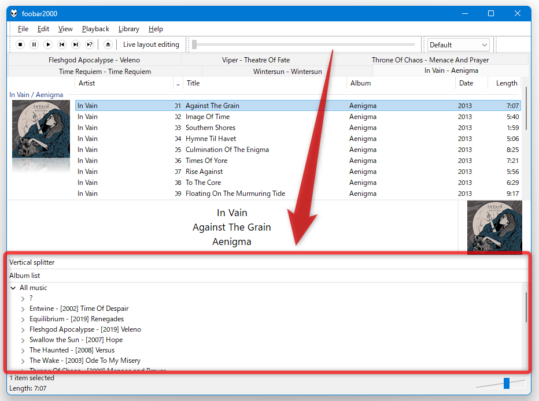The height and width of the screenshot is (401, 539).
Task: Click the Live layout editing button
Action: coord(152,44)
